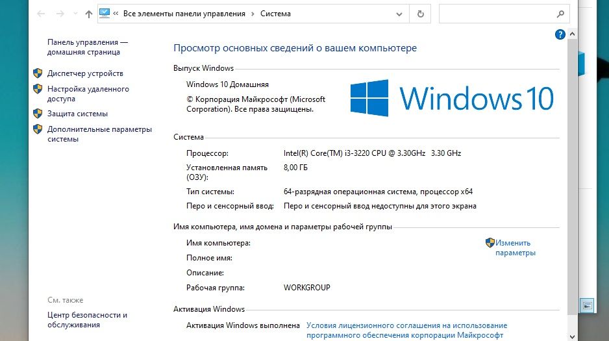Select the "Windows 10 Домашняя" text

pyautogui.click(x=228, y=84)
